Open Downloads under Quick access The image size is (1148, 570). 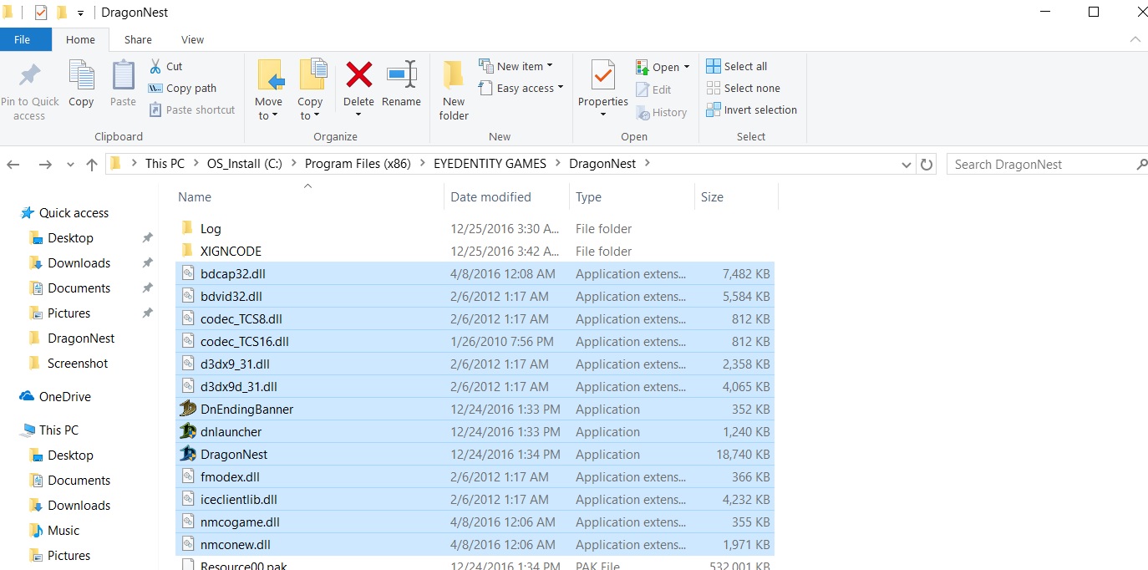70,262
